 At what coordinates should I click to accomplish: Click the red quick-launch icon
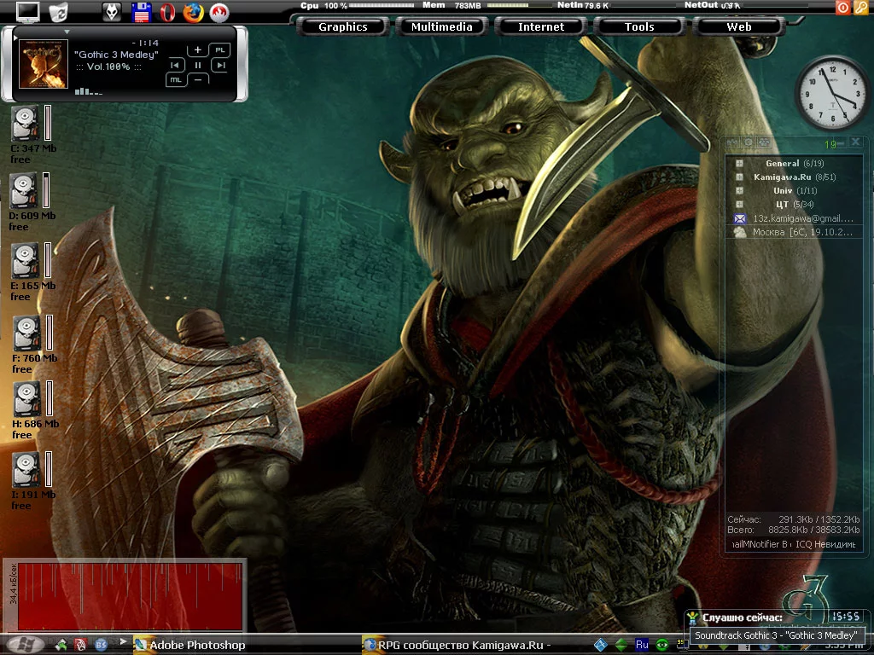81,645
